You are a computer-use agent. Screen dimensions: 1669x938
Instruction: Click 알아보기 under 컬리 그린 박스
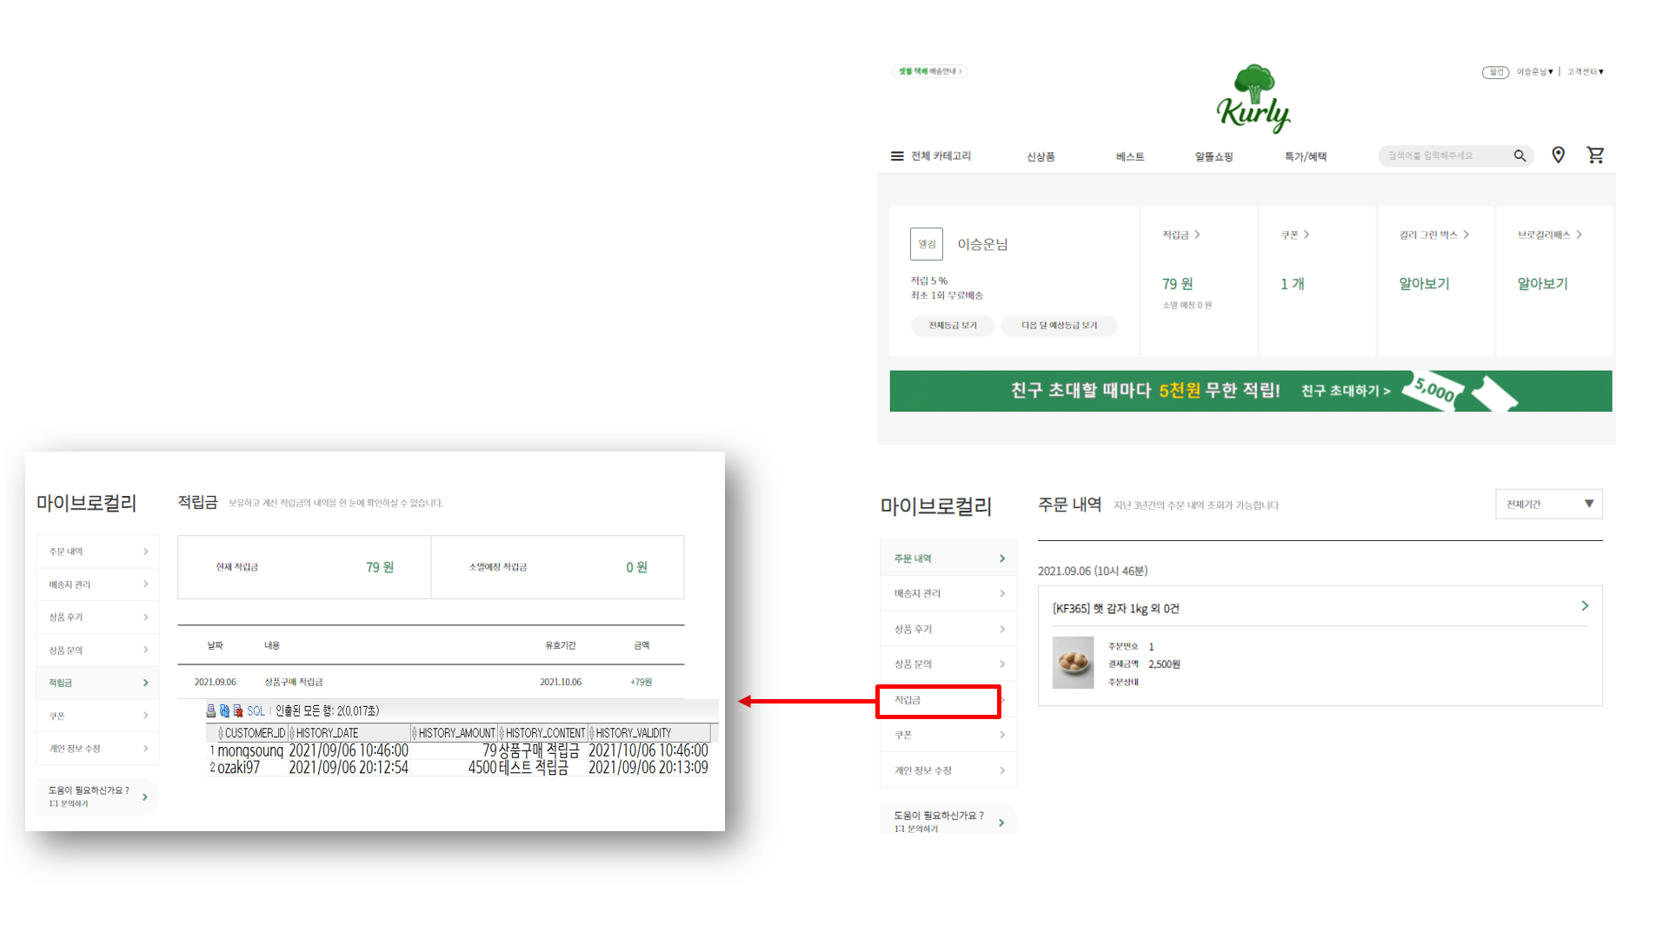1424,284
